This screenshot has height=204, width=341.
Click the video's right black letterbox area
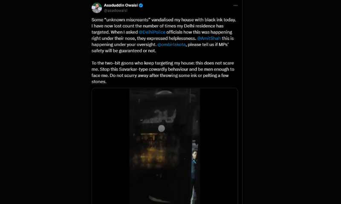pos(219,146)
